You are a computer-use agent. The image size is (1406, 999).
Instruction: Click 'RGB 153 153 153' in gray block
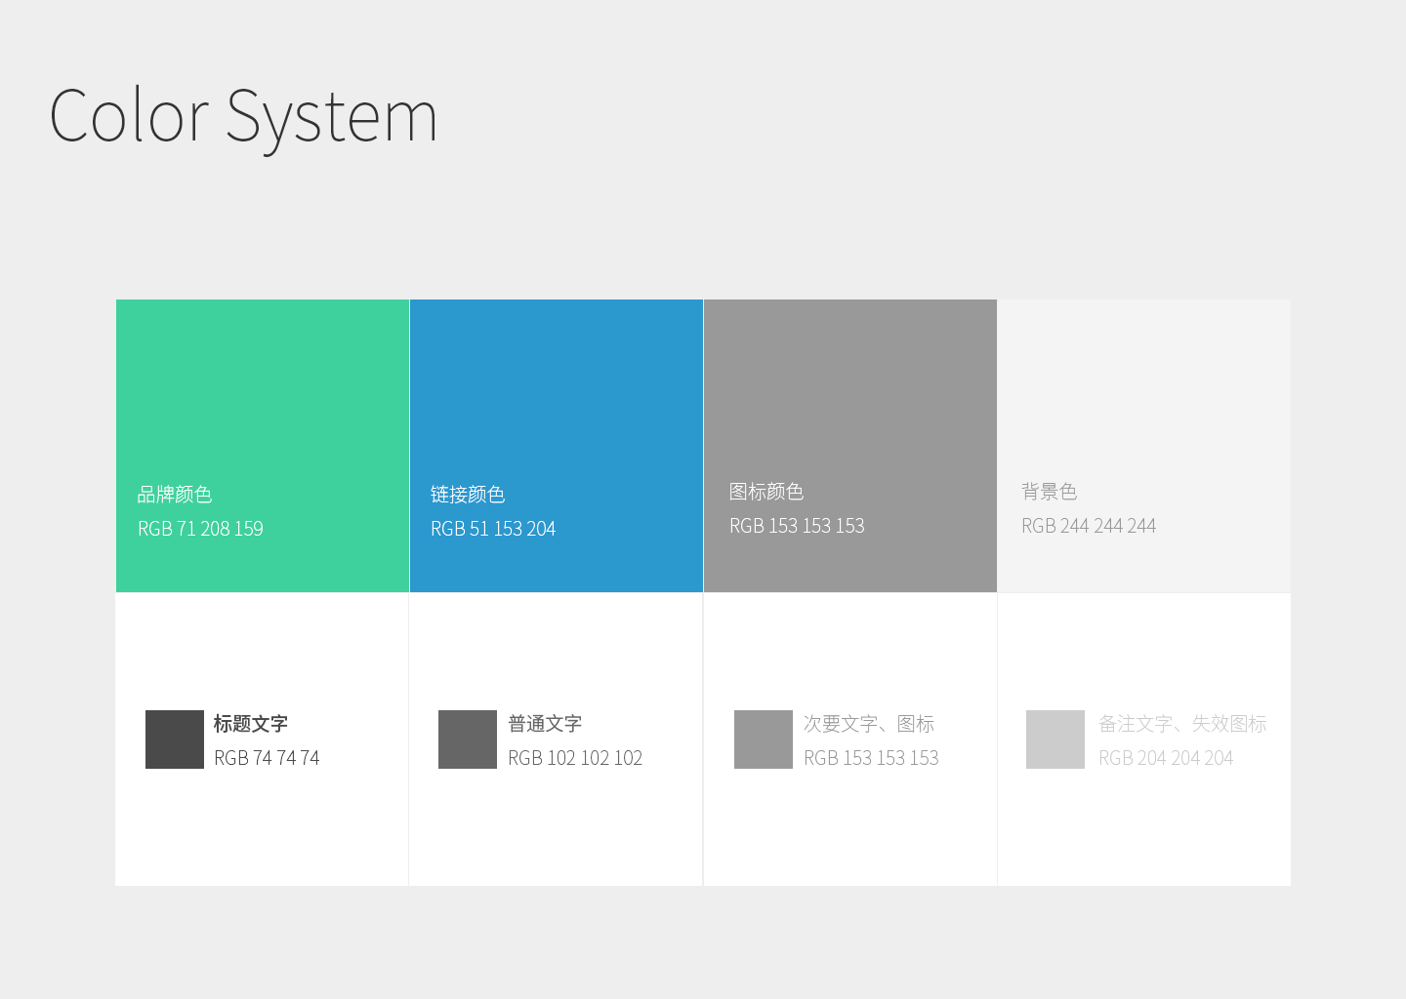pos(797,526)
